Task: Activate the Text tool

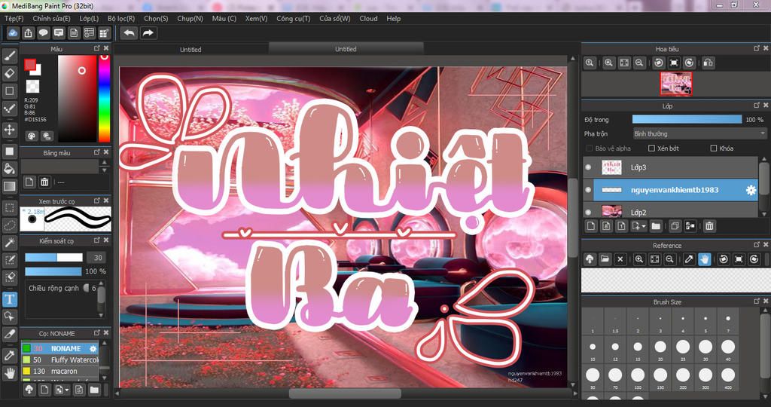Action: 9,298
